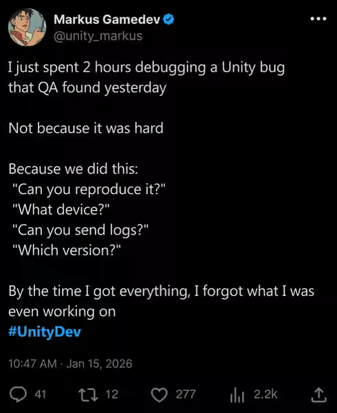The image size is (337, 413).
Task: Click the 10:47 AM timestamp
Action: (x=32, y=363)
